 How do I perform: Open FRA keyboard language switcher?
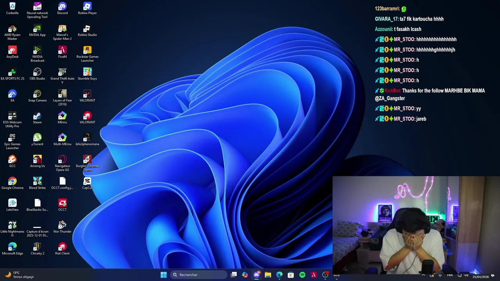tap(450, 275)
